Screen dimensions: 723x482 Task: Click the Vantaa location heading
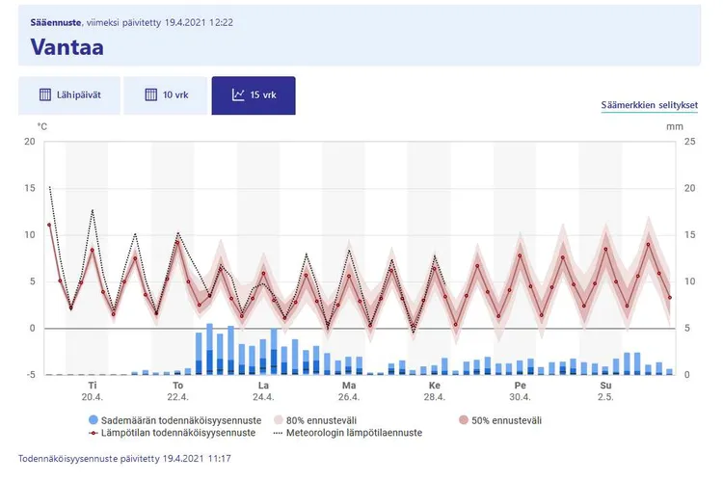pyautogui.click(x=67, y=46)
